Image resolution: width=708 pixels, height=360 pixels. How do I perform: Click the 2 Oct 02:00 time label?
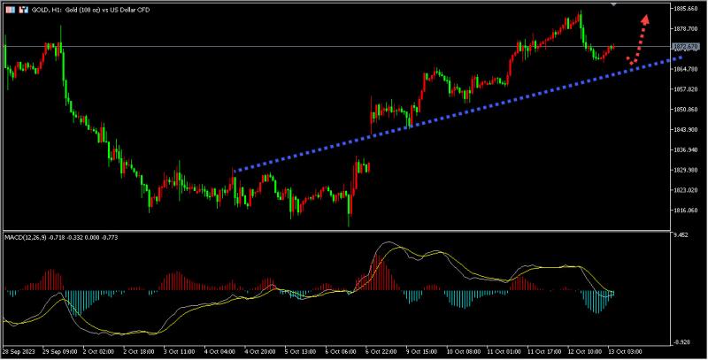[x=98, y=351]
